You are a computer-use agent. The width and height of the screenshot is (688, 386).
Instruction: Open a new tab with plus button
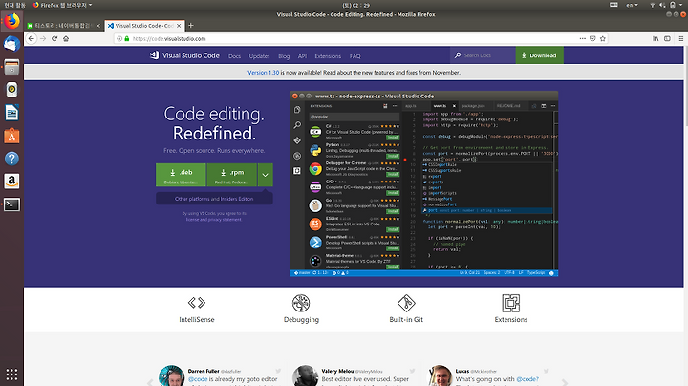point(190,26)
